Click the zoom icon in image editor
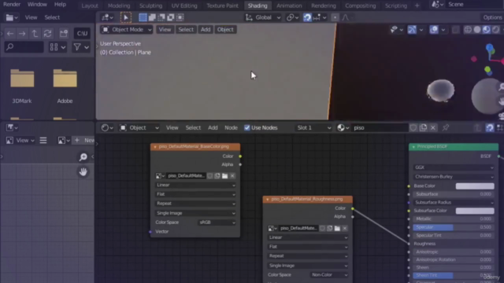This screenshot has height=283, width=504. point(83,156)
